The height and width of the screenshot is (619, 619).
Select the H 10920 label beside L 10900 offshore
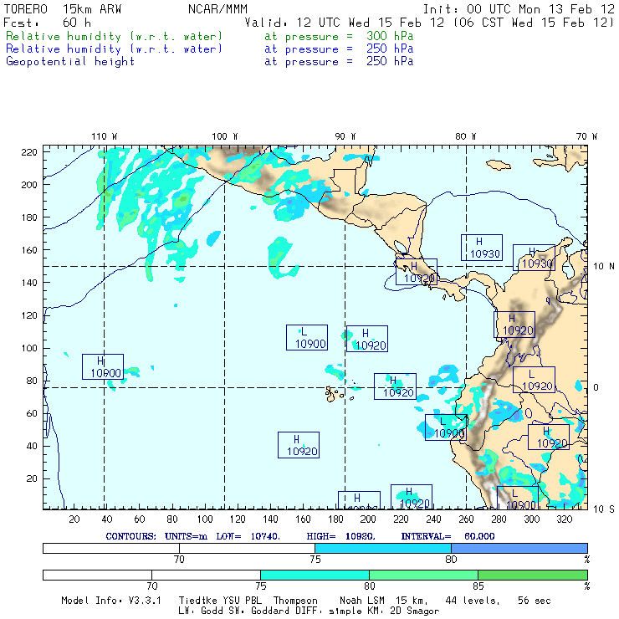click(366, 339)
